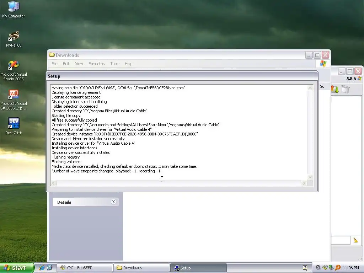Image resolution: width=364 pixels, height=273 pixels.
Task: Launch the Dev-C++ desktop shortcut
Action: tap(14, 126)
